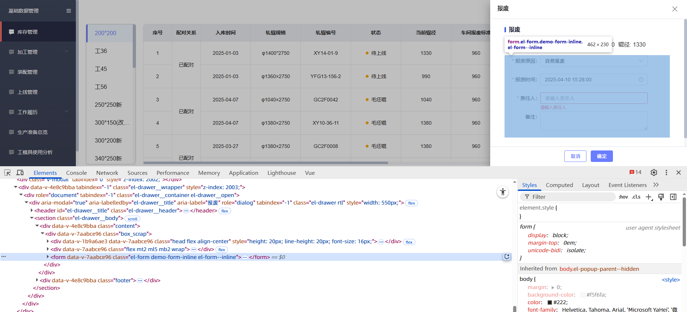Viewport: 687px width, 312px height.
Task: Open the 生产准备总览 sidebar item
Action: (38, 132)
